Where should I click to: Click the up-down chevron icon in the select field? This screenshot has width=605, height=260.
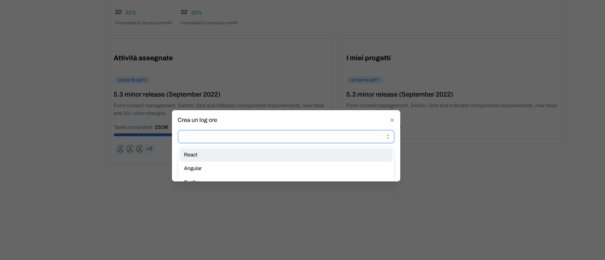[x=387, y=136]
